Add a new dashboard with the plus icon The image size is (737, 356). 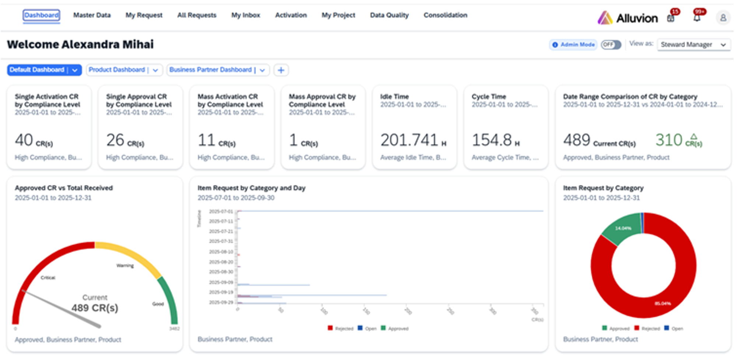pyautogui.click(x=282, y=70)
